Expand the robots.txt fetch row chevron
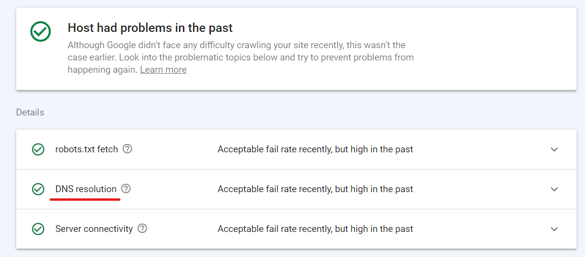Image resolution: width=585 pixels, height=257 pixels. (555, 149)
